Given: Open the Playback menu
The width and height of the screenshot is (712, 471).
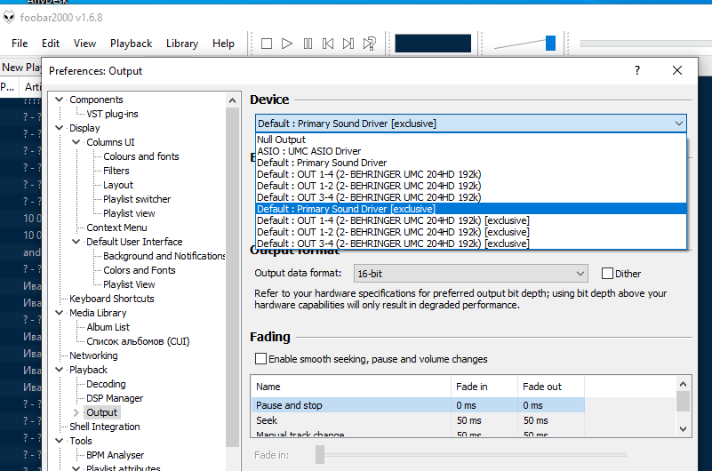Looking at the screenshot, I should (x=131, y=44).
